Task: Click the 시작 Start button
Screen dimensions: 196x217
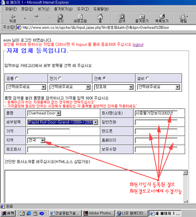Action: point(8,213)
